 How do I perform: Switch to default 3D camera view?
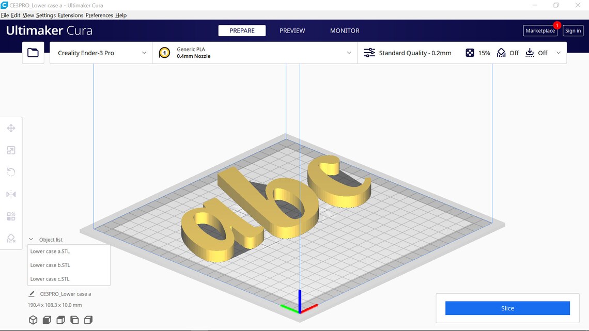coord(33,320)
